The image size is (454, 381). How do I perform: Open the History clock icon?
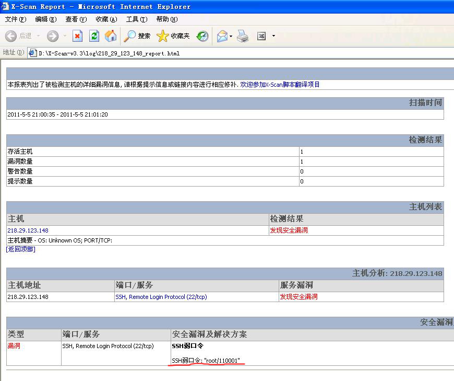(x=202, y=36)
